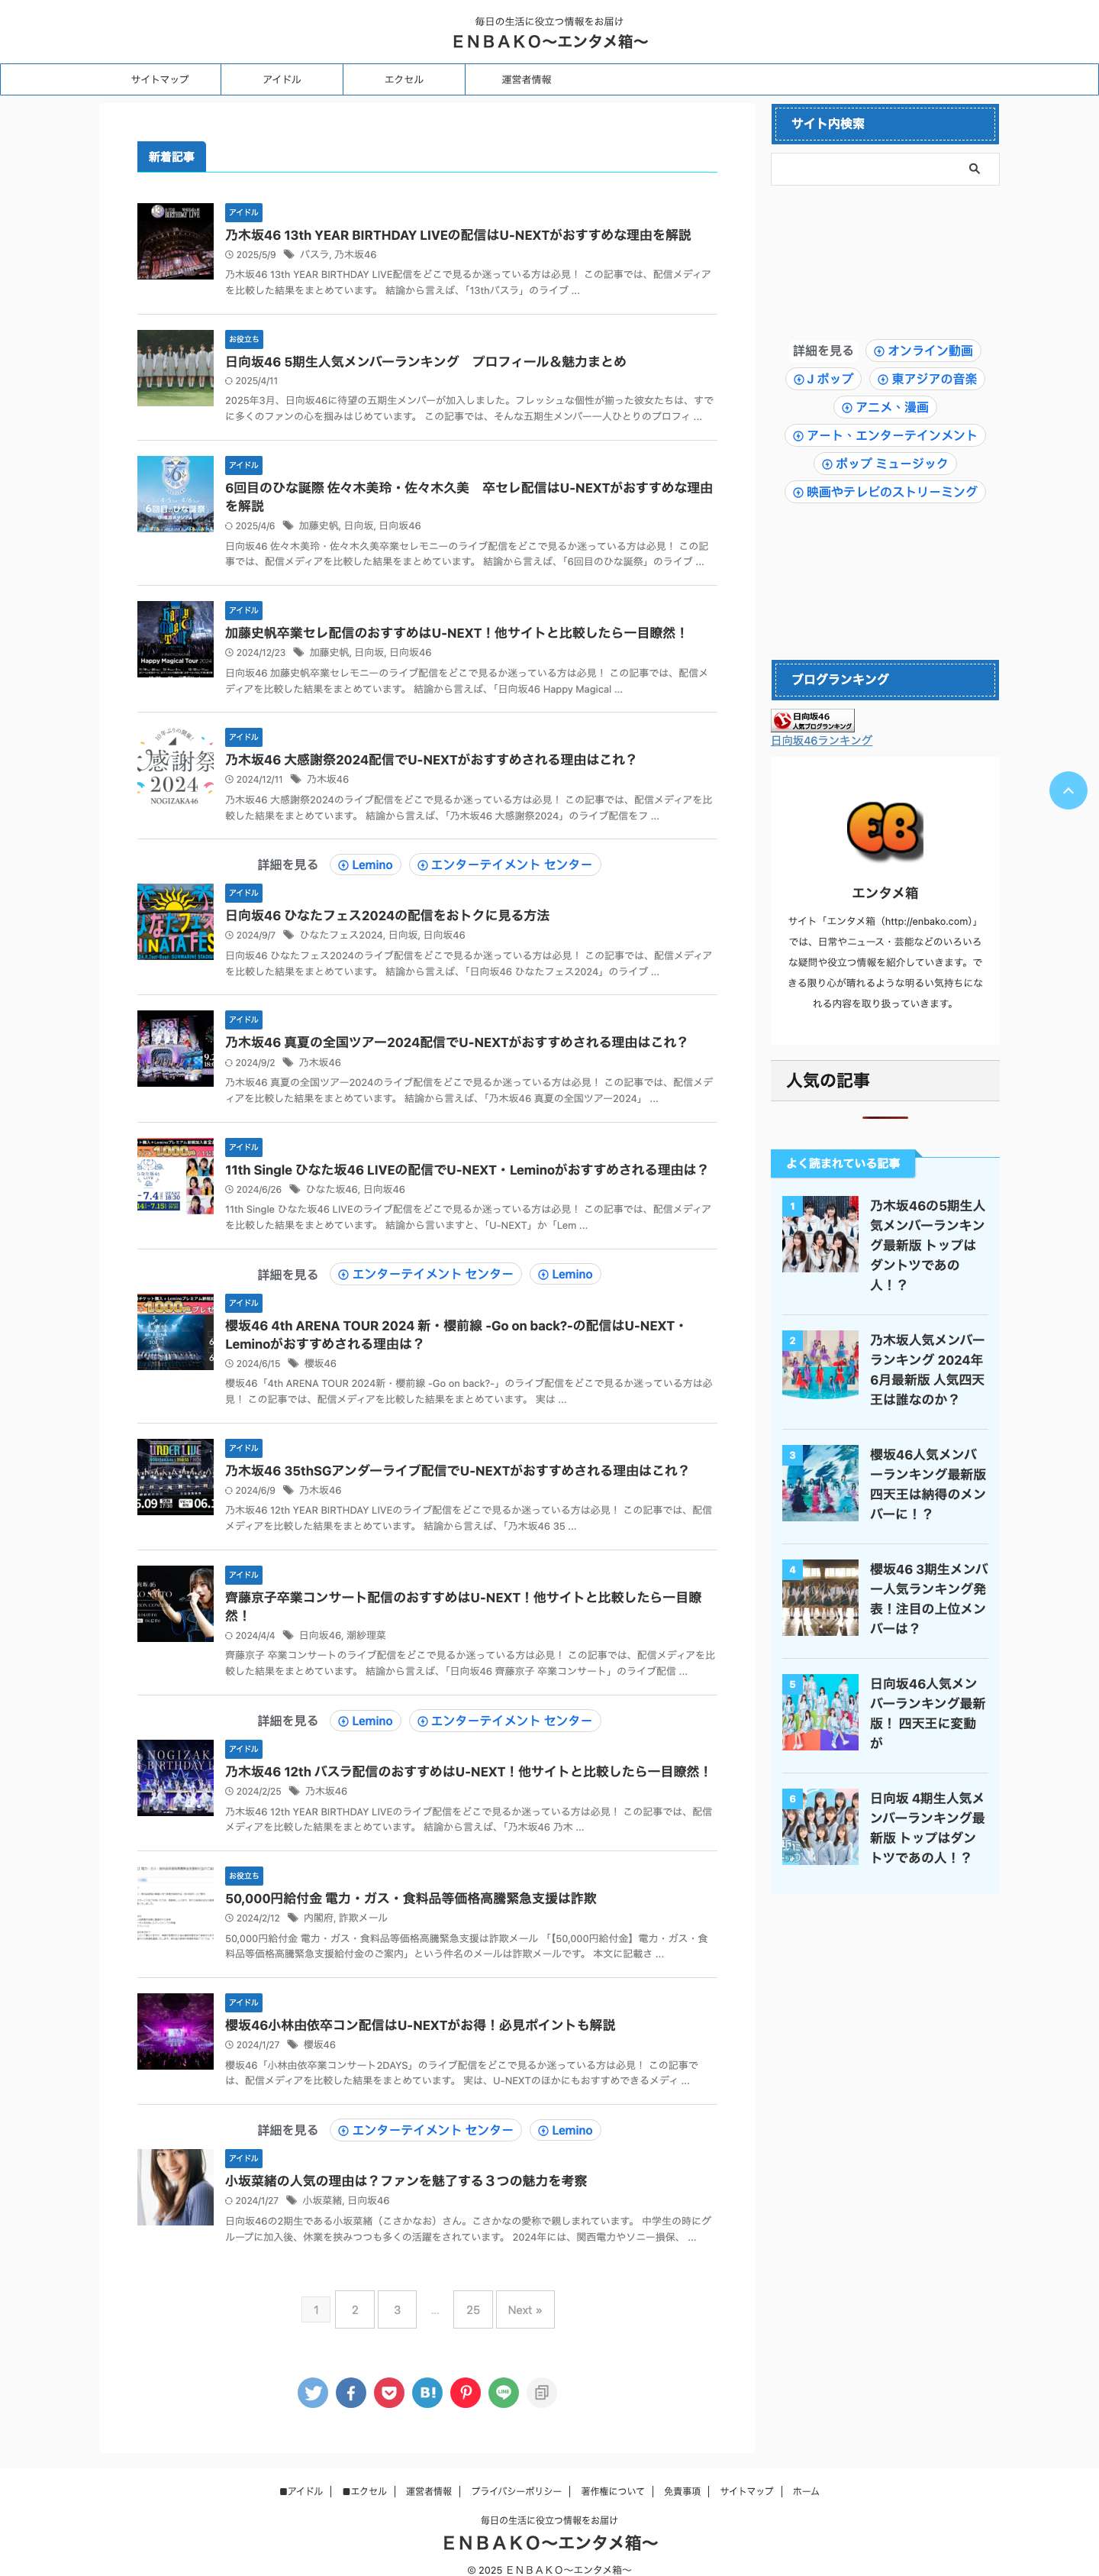Click footer link 著作権について

612,2491
